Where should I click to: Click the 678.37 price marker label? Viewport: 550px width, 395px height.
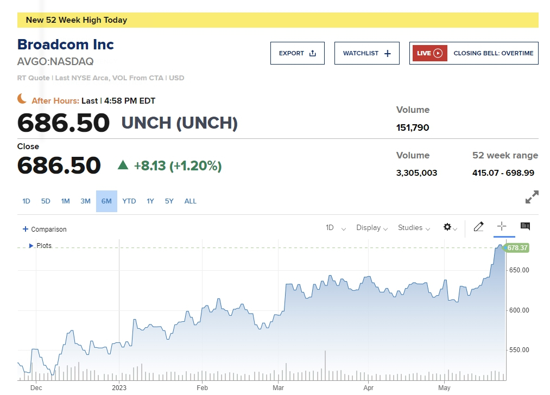(517, 248)
